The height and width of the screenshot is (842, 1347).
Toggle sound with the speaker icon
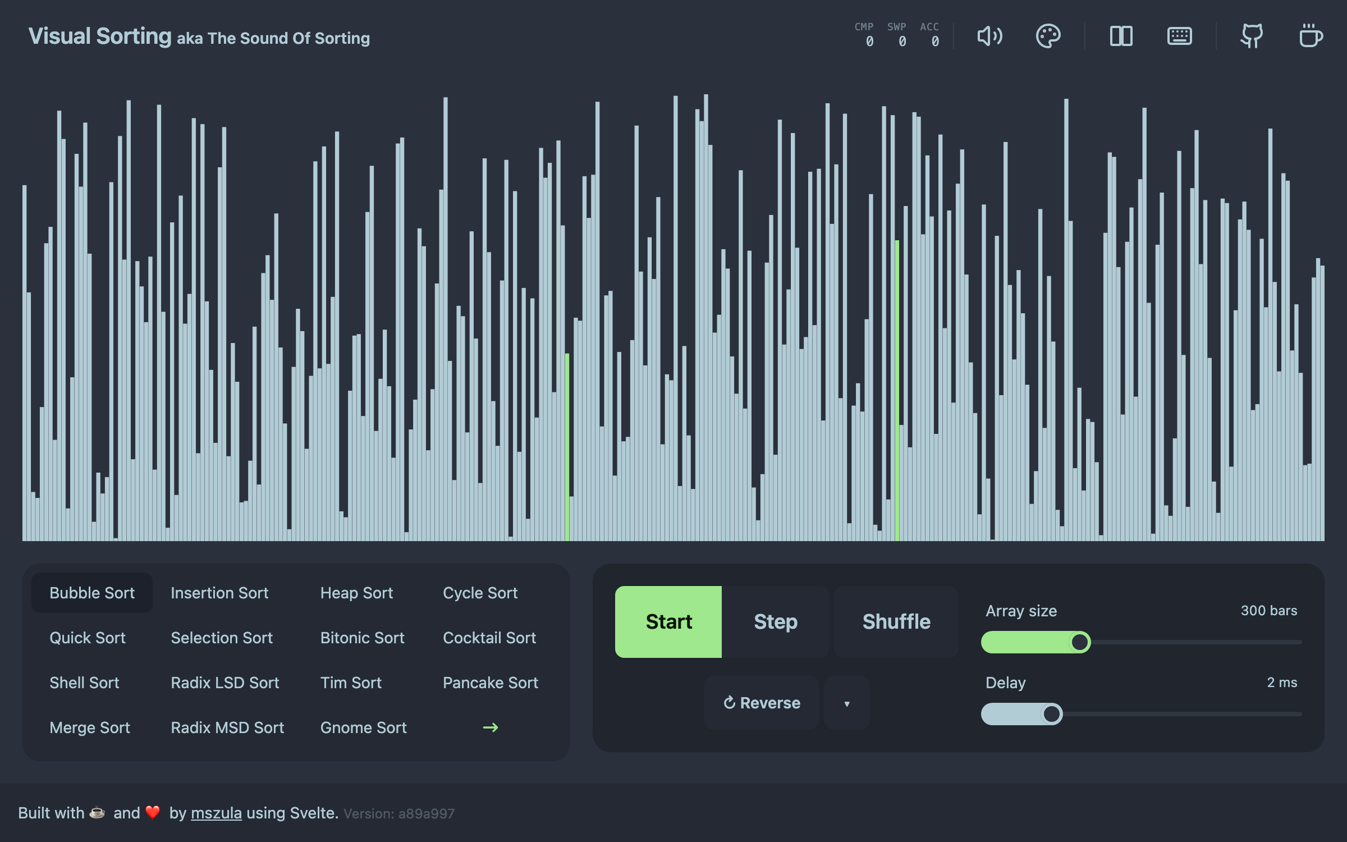pyautogui.click(x=989, y=36)
